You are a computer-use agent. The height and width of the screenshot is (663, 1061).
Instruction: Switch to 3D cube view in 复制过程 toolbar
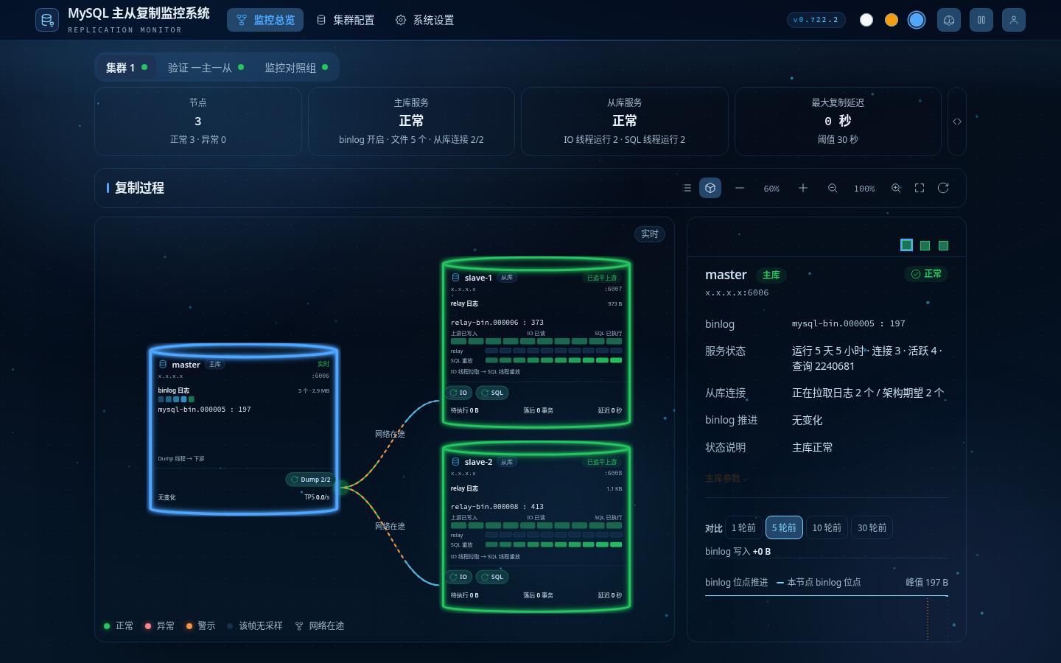click(x=710, y=188)
